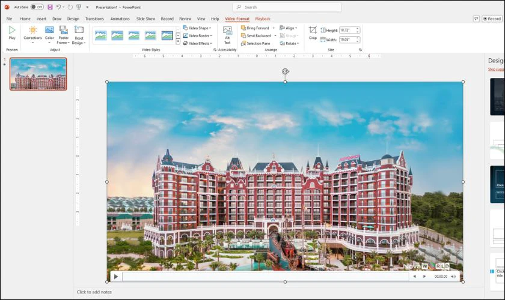Expand the Video Border dropdown
The image size is (505, 300).
(x=198, y=35)
